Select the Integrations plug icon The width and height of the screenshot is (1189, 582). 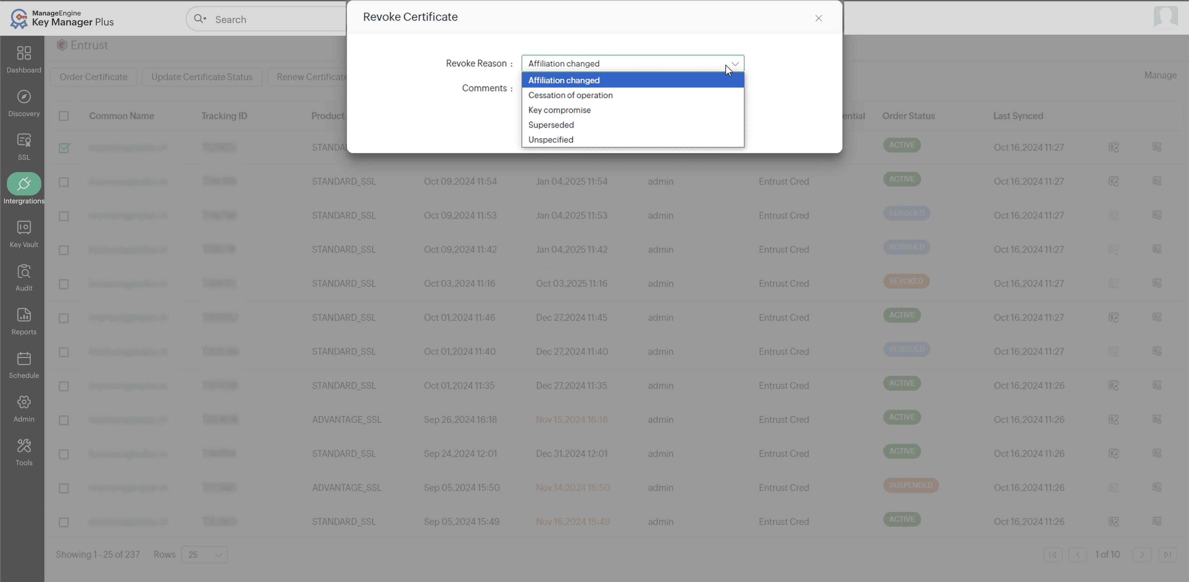tap(24, 184)
